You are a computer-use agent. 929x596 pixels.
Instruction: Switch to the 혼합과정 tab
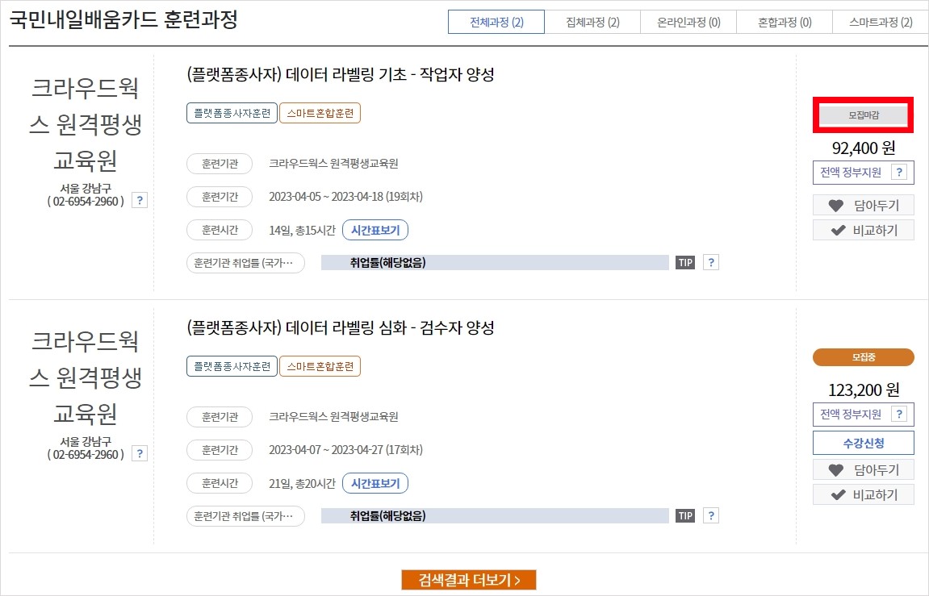point(784,22)
